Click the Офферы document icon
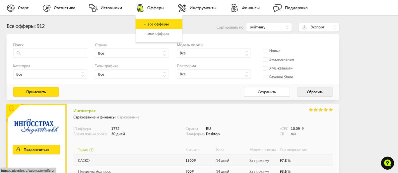 140,8
